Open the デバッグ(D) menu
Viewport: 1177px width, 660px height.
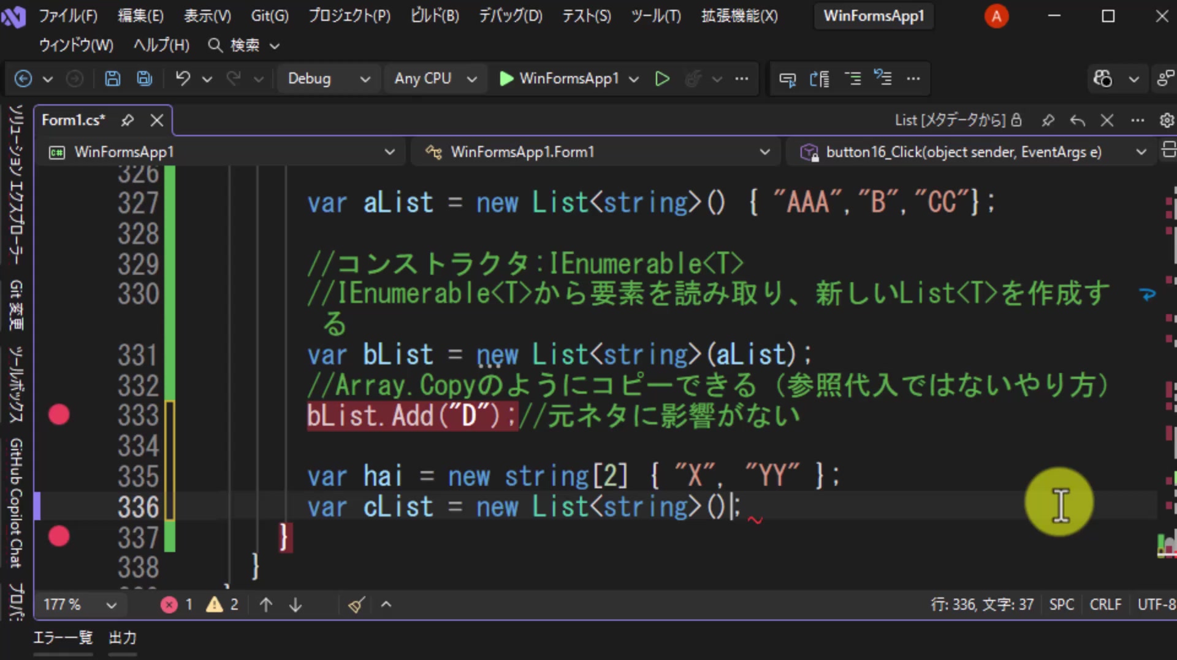click(x=510, y=16)
